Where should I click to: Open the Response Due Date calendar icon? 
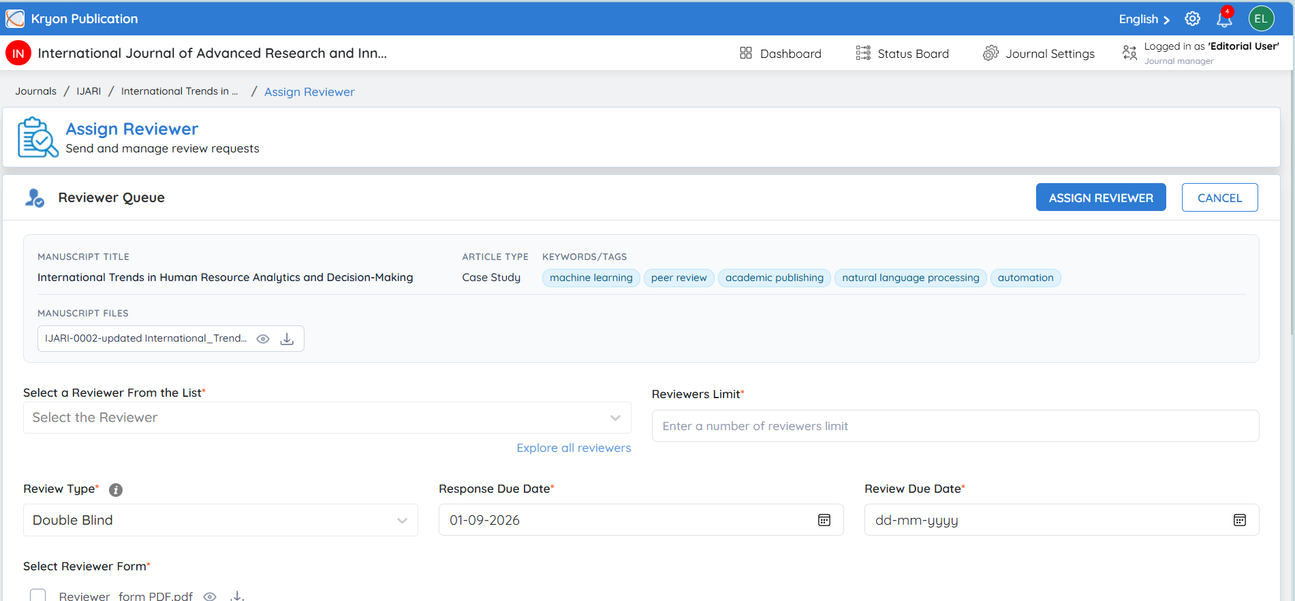(824, 520)
